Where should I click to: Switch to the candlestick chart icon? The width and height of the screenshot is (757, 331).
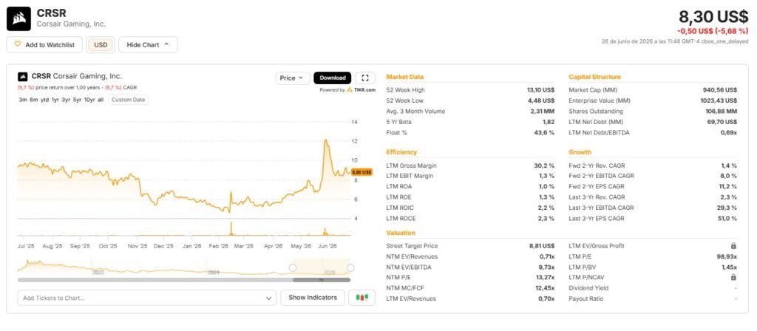tap(362, 298)
